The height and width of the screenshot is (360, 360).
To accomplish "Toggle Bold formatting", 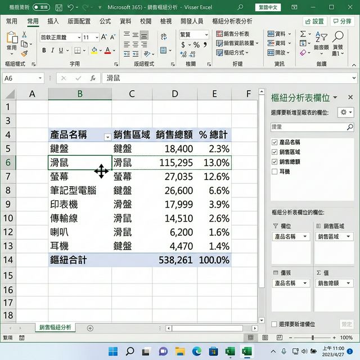I will click(44, 50).
